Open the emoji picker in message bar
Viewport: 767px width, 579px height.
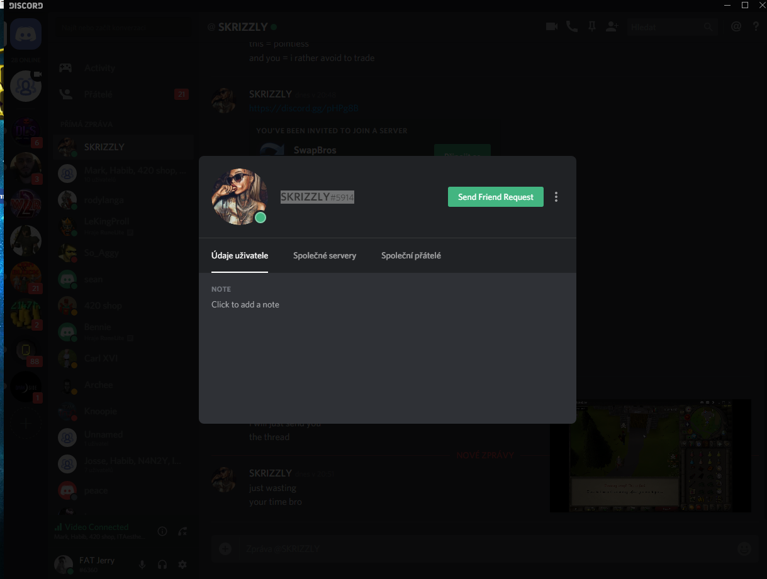click(x=744, y=549)
